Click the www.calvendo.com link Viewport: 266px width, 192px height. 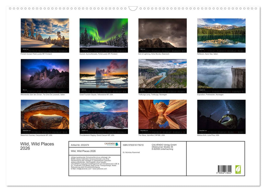click(x=100, y=169)
